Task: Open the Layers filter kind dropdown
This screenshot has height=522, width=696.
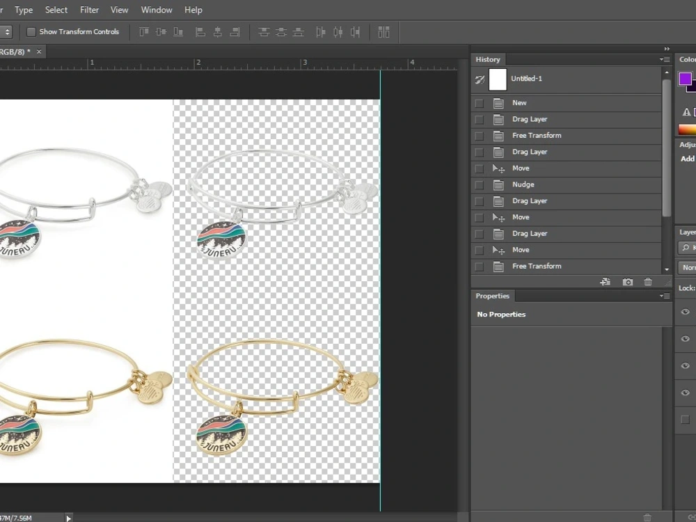Action: (x=687, y=247)
